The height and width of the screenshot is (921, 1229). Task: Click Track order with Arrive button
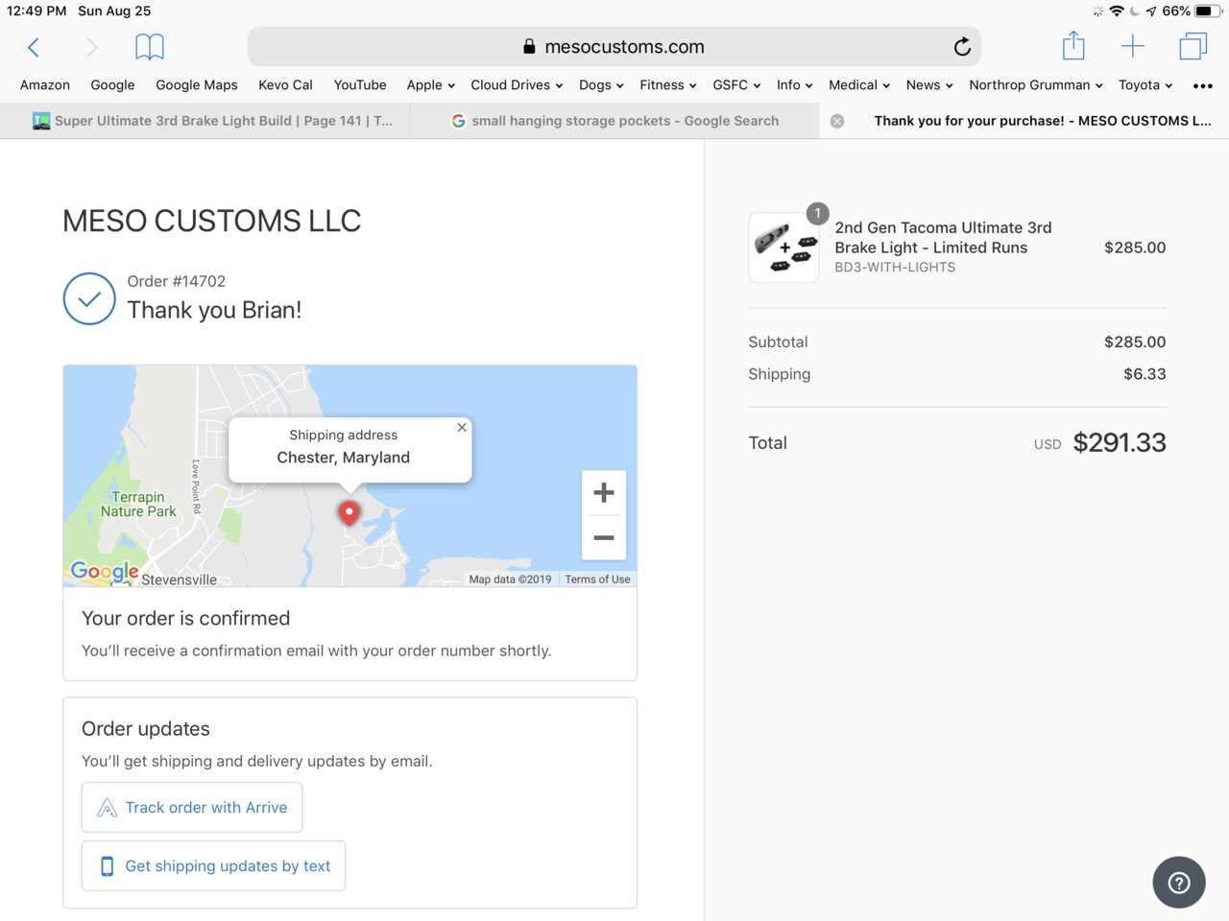pyautogui.click(x=192, y=808)
